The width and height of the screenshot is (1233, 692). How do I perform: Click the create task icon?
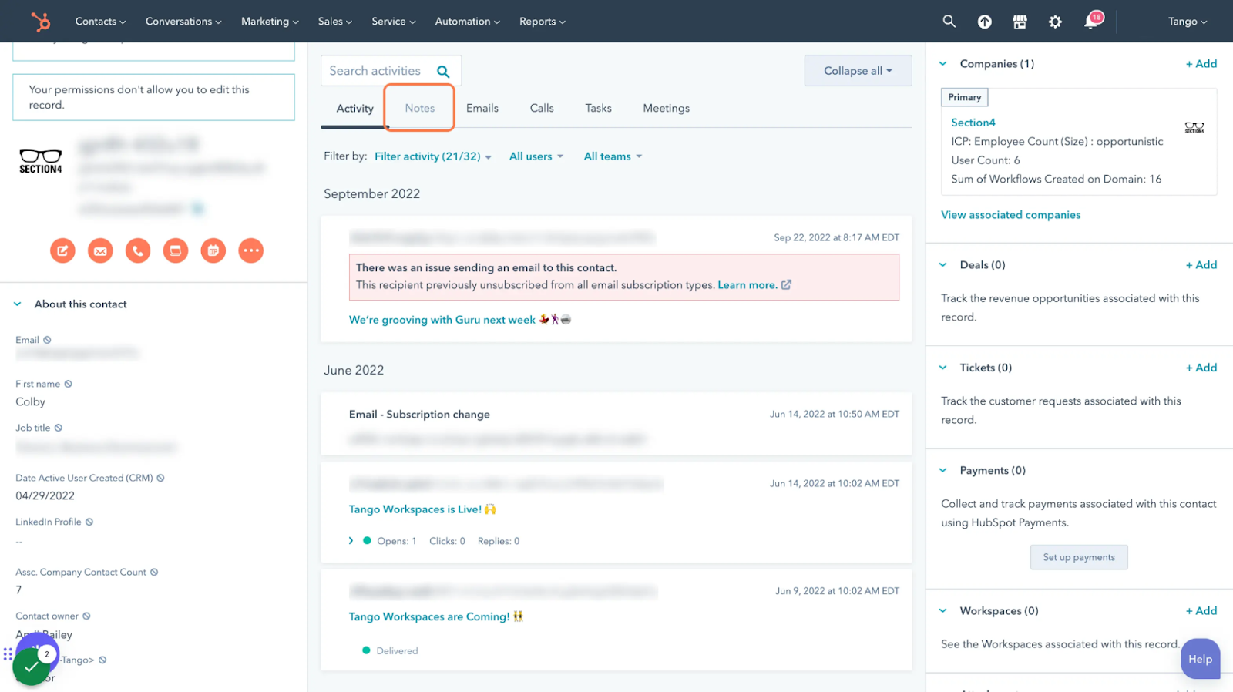(x=176, y=250)
